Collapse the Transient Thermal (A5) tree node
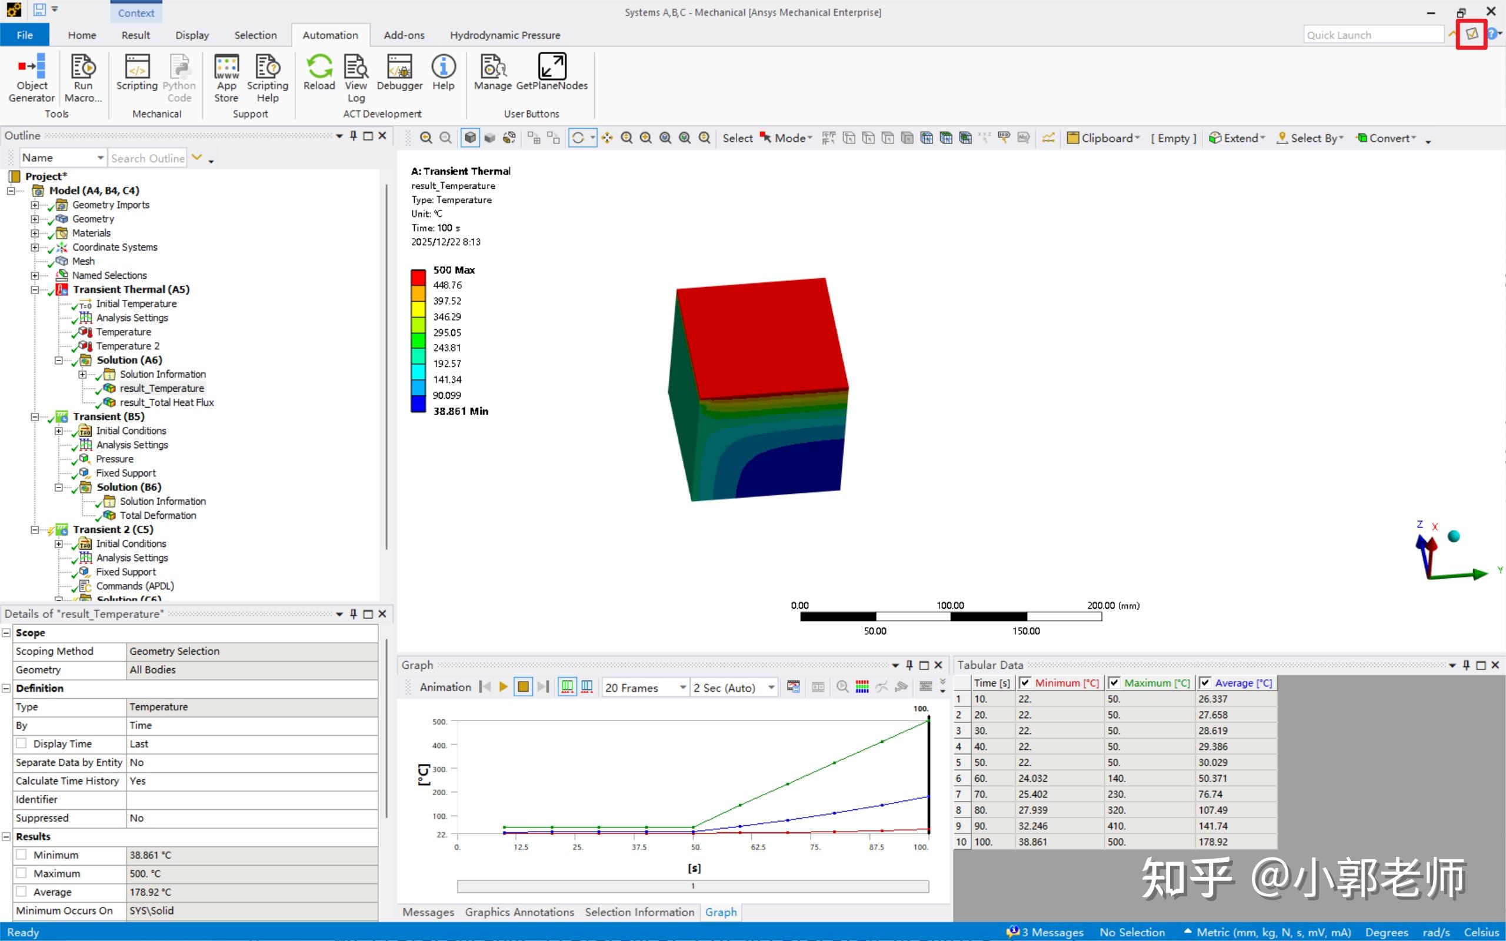 [35, 289]
